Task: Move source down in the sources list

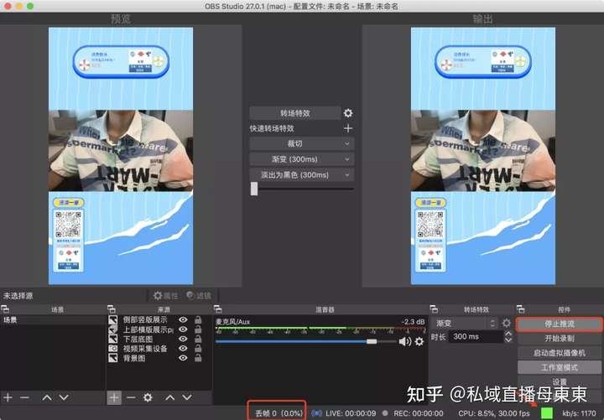Action: [187, 397]
